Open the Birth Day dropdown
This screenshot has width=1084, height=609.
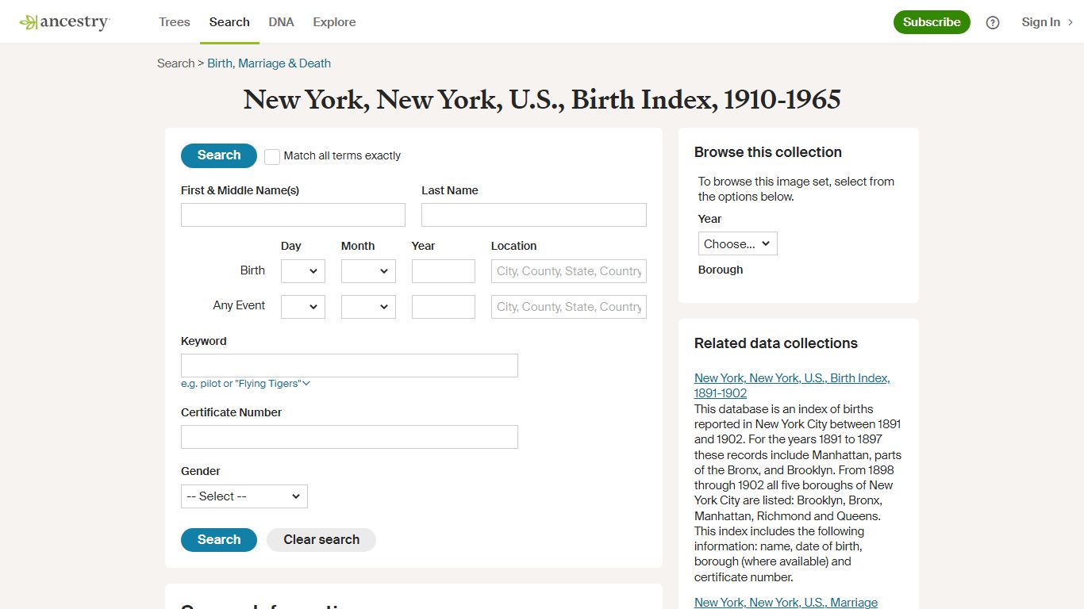pyautogui.click(x=303, y=271)
